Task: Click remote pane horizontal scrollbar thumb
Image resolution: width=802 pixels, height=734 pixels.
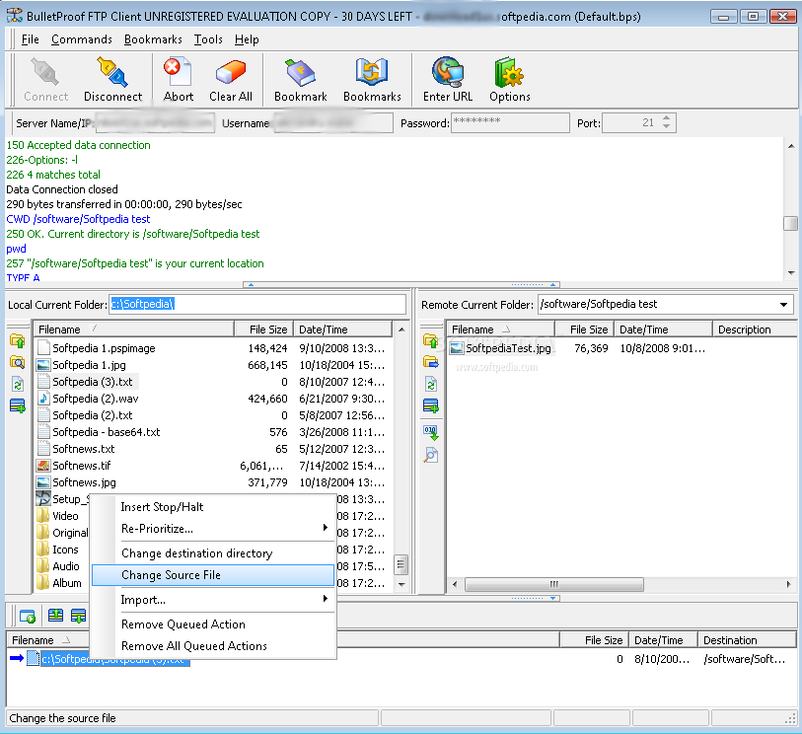Action: (554, 584)
